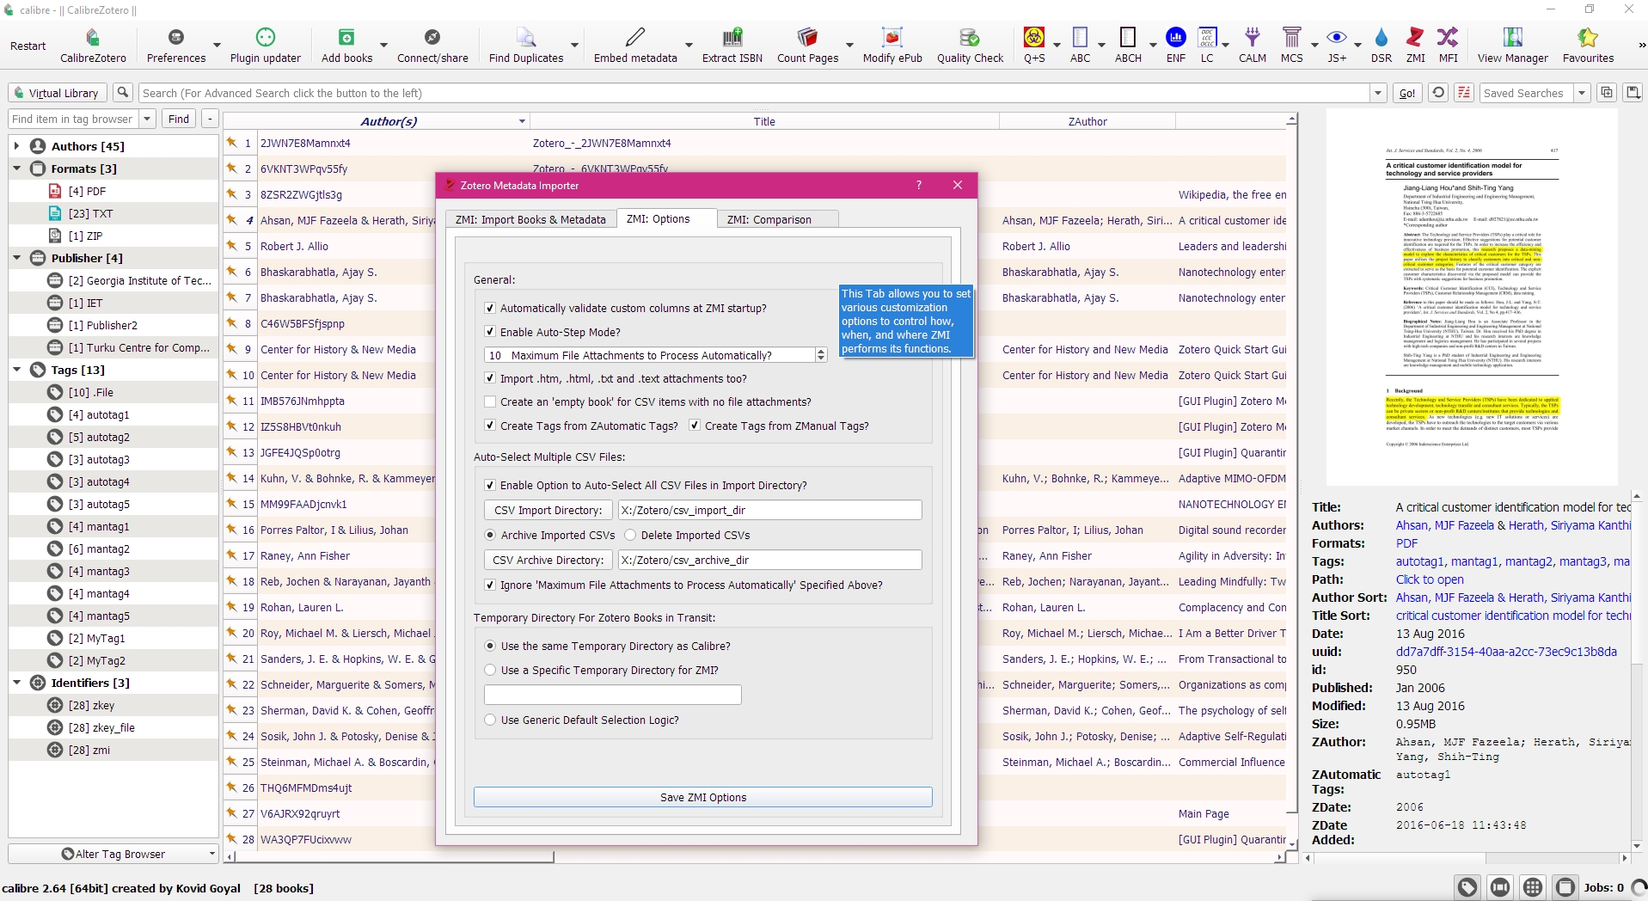Click the ABCH toolbar icon
Screen dimensions: 1648x901
tap(1128, 45)
